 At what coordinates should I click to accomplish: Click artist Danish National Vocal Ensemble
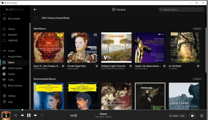pyautogui.click(x=113, y=69)
